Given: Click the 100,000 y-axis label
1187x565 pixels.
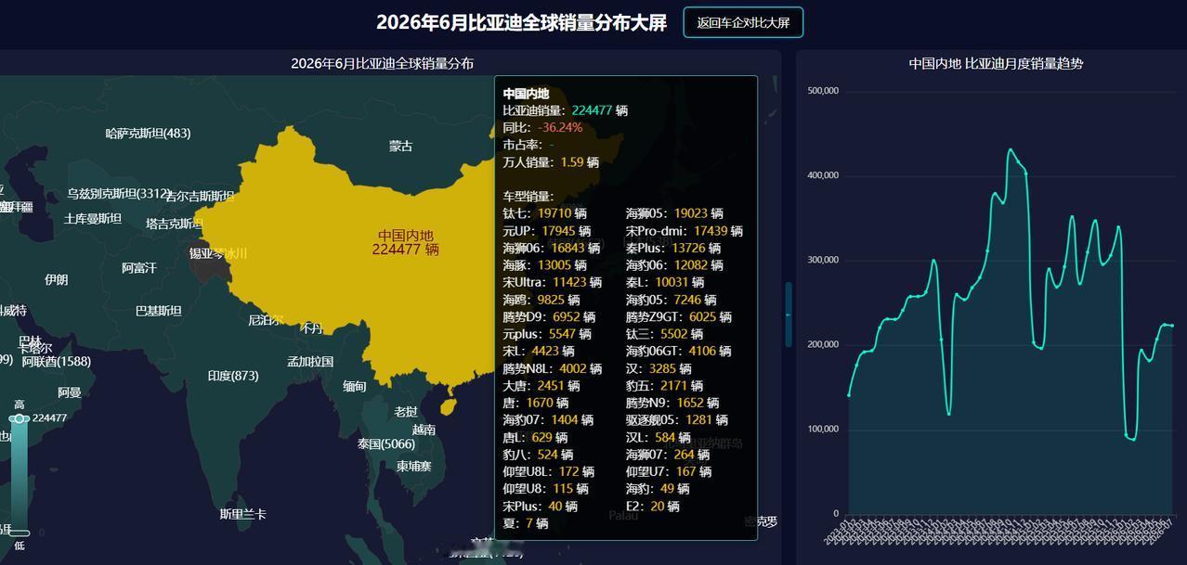Looking at the screenshot, I should (x=823, y=429).
